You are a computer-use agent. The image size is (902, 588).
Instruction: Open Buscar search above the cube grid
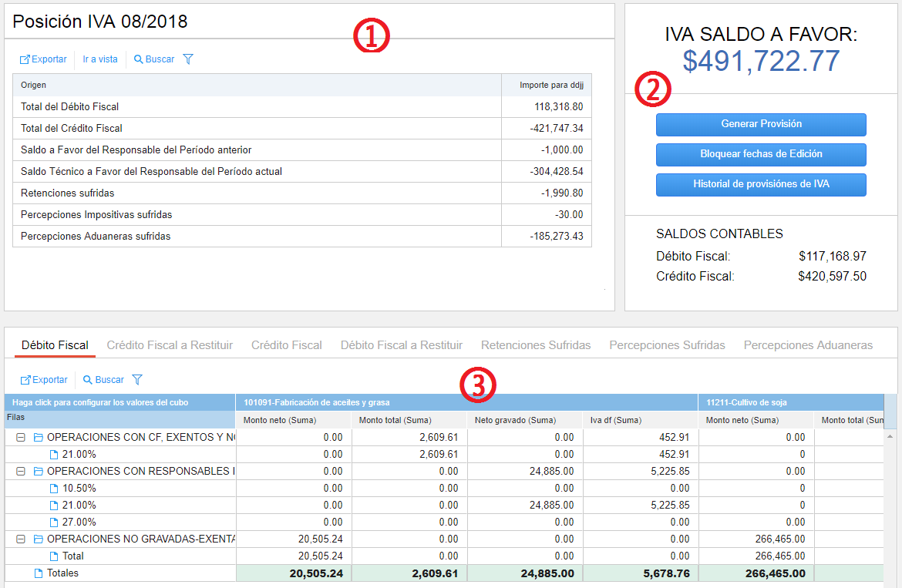103,380
